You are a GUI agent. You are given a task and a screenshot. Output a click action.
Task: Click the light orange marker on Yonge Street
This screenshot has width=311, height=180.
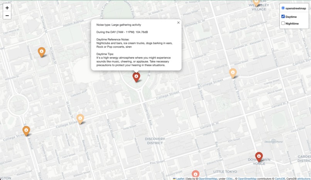pyautogui.click(x=233, y=73)
